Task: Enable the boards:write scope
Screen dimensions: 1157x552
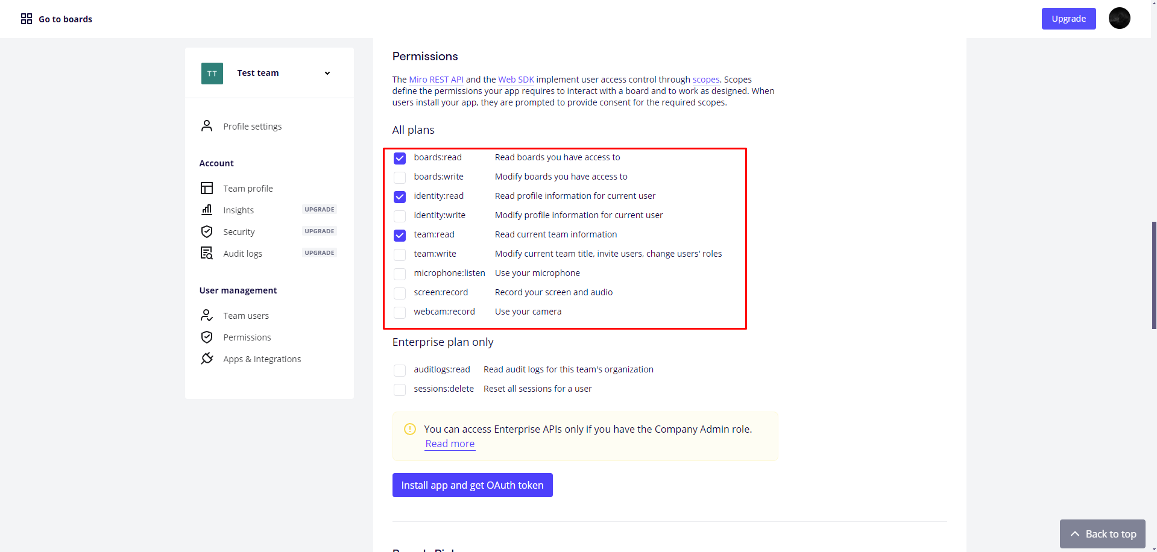Action: 400,177
